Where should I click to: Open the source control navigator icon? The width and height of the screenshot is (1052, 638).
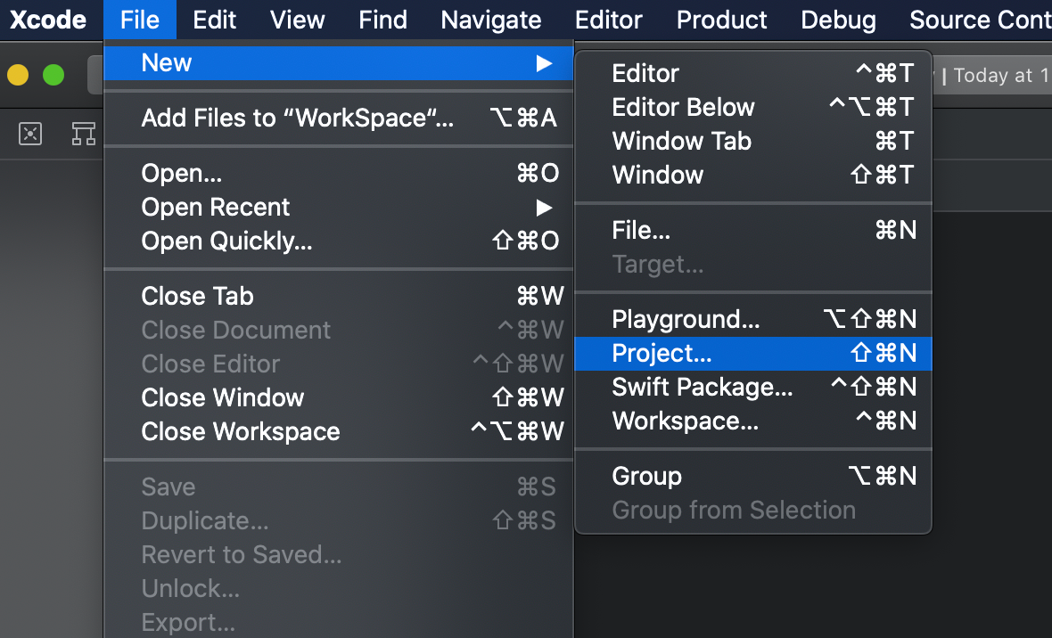click(30, 134)
